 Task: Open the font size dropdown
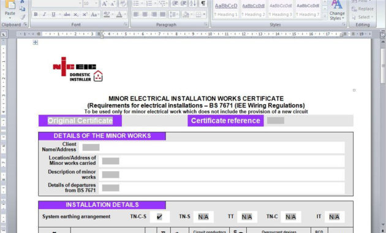coord(96,4)
